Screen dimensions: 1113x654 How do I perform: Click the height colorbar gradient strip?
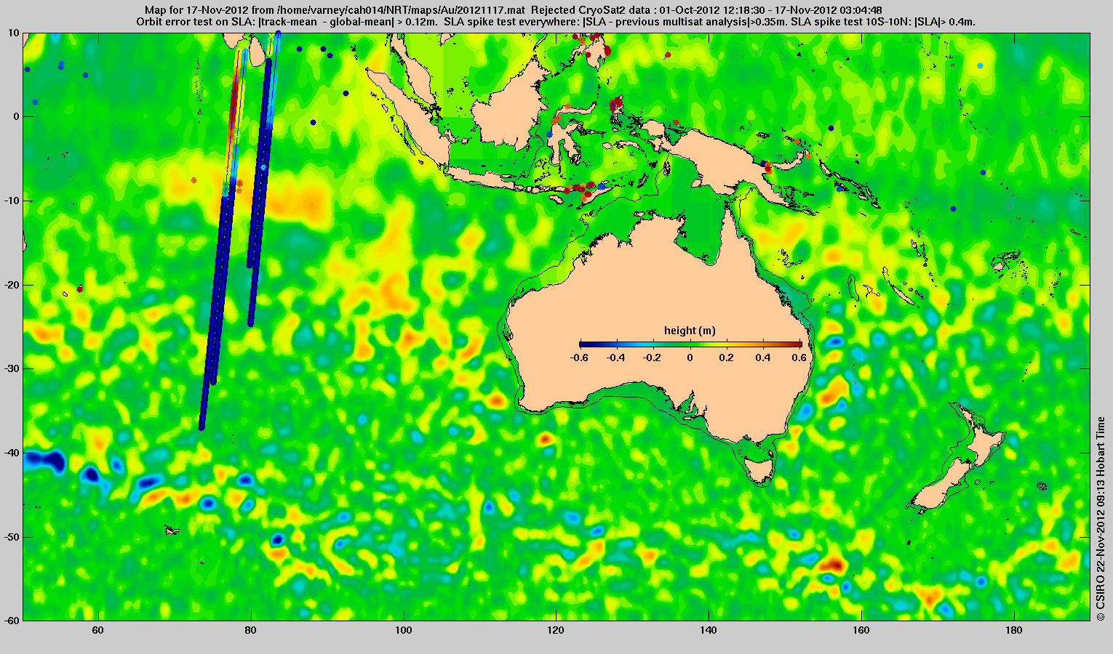[x=690, y=345]
